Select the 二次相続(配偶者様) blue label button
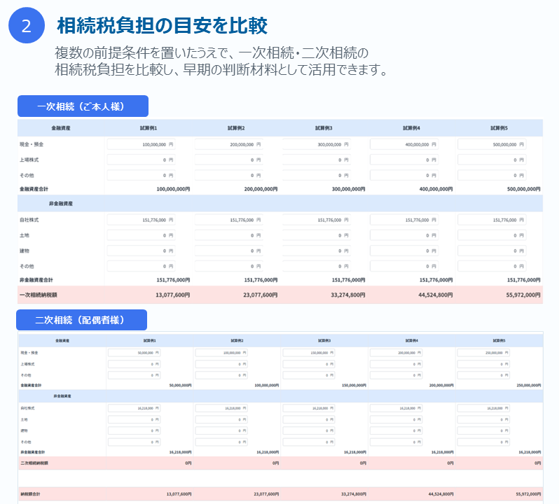This screenshot has height=504, width=559. (x=82, y=320)
